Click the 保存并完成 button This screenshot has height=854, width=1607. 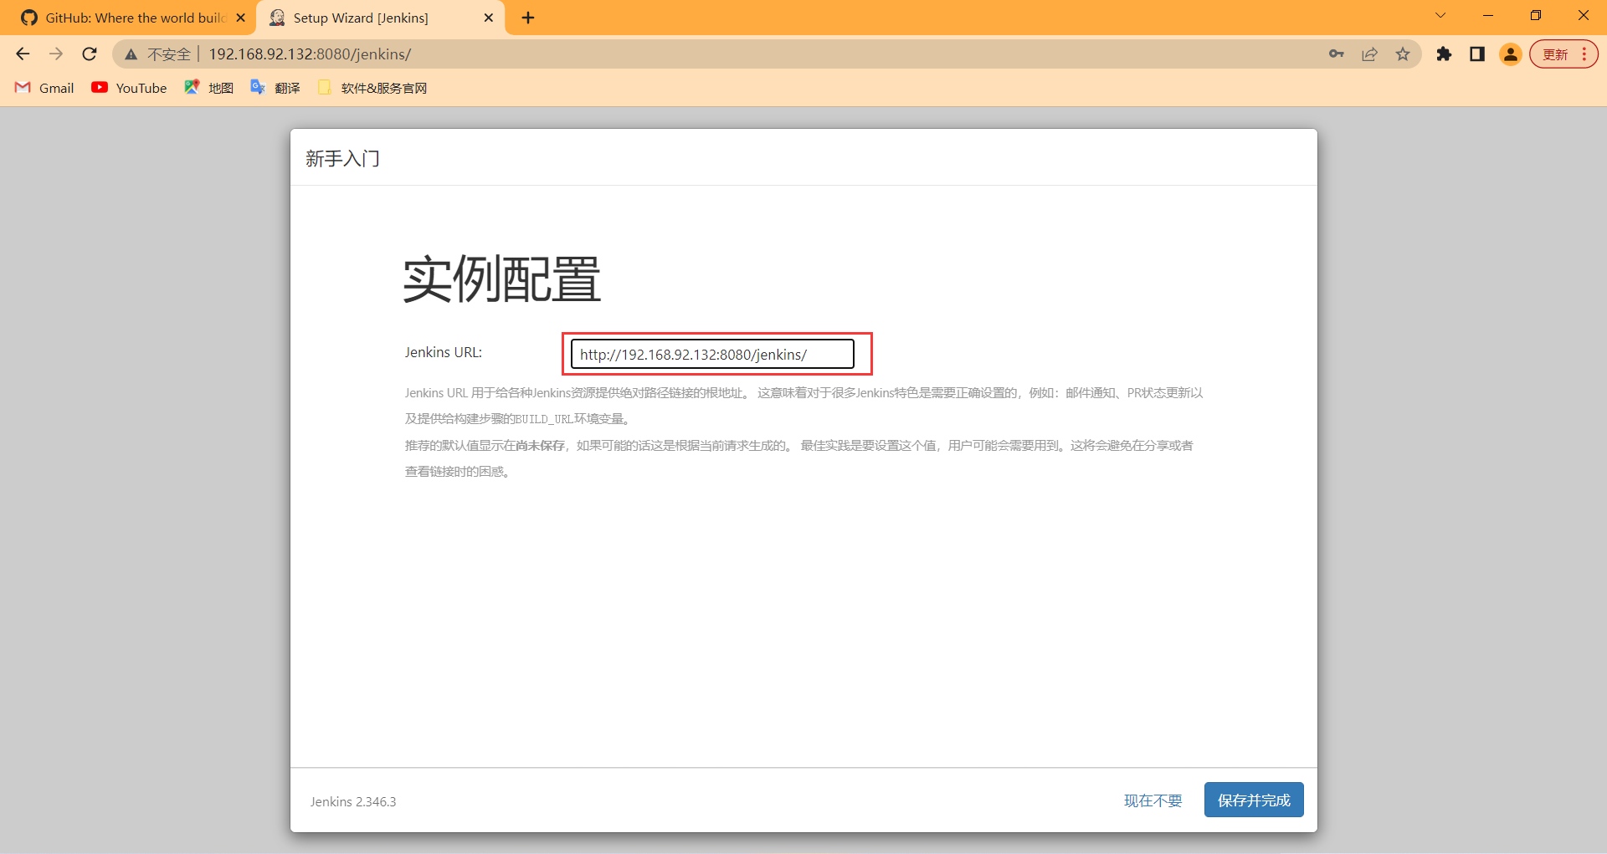pyautogui.click(x=1254, y=800)
